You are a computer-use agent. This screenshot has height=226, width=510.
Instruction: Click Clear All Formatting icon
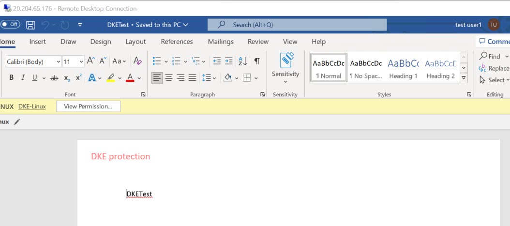pos(137,61)
